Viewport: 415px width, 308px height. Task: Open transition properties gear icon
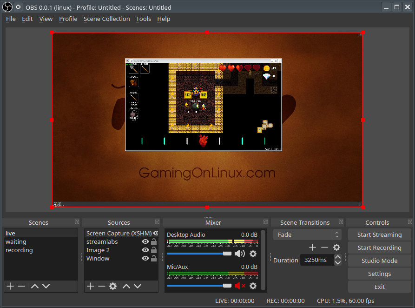(336, 248)
